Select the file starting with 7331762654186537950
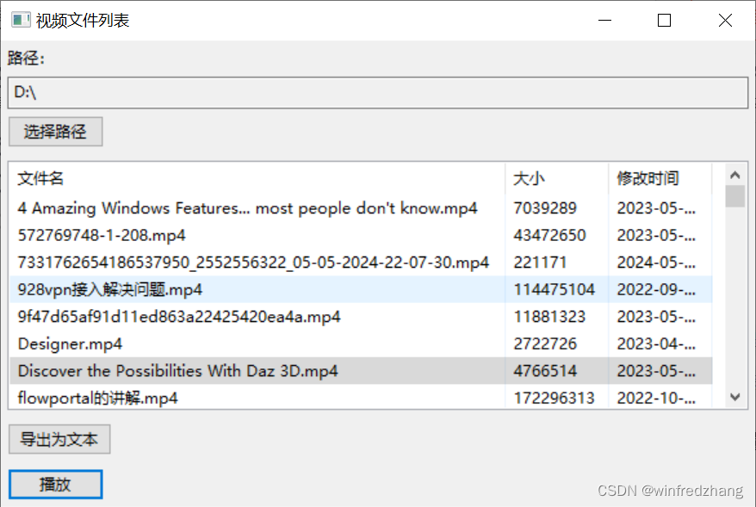 coord(253,263)
